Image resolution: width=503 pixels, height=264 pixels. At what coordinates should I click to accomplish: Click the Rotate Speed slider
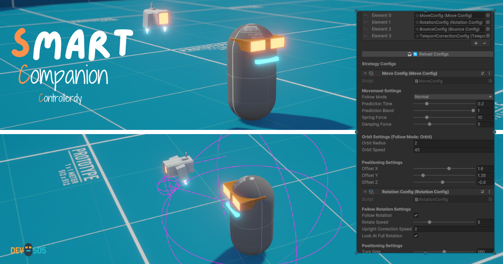pyautogui.click(x=443, y=222)
